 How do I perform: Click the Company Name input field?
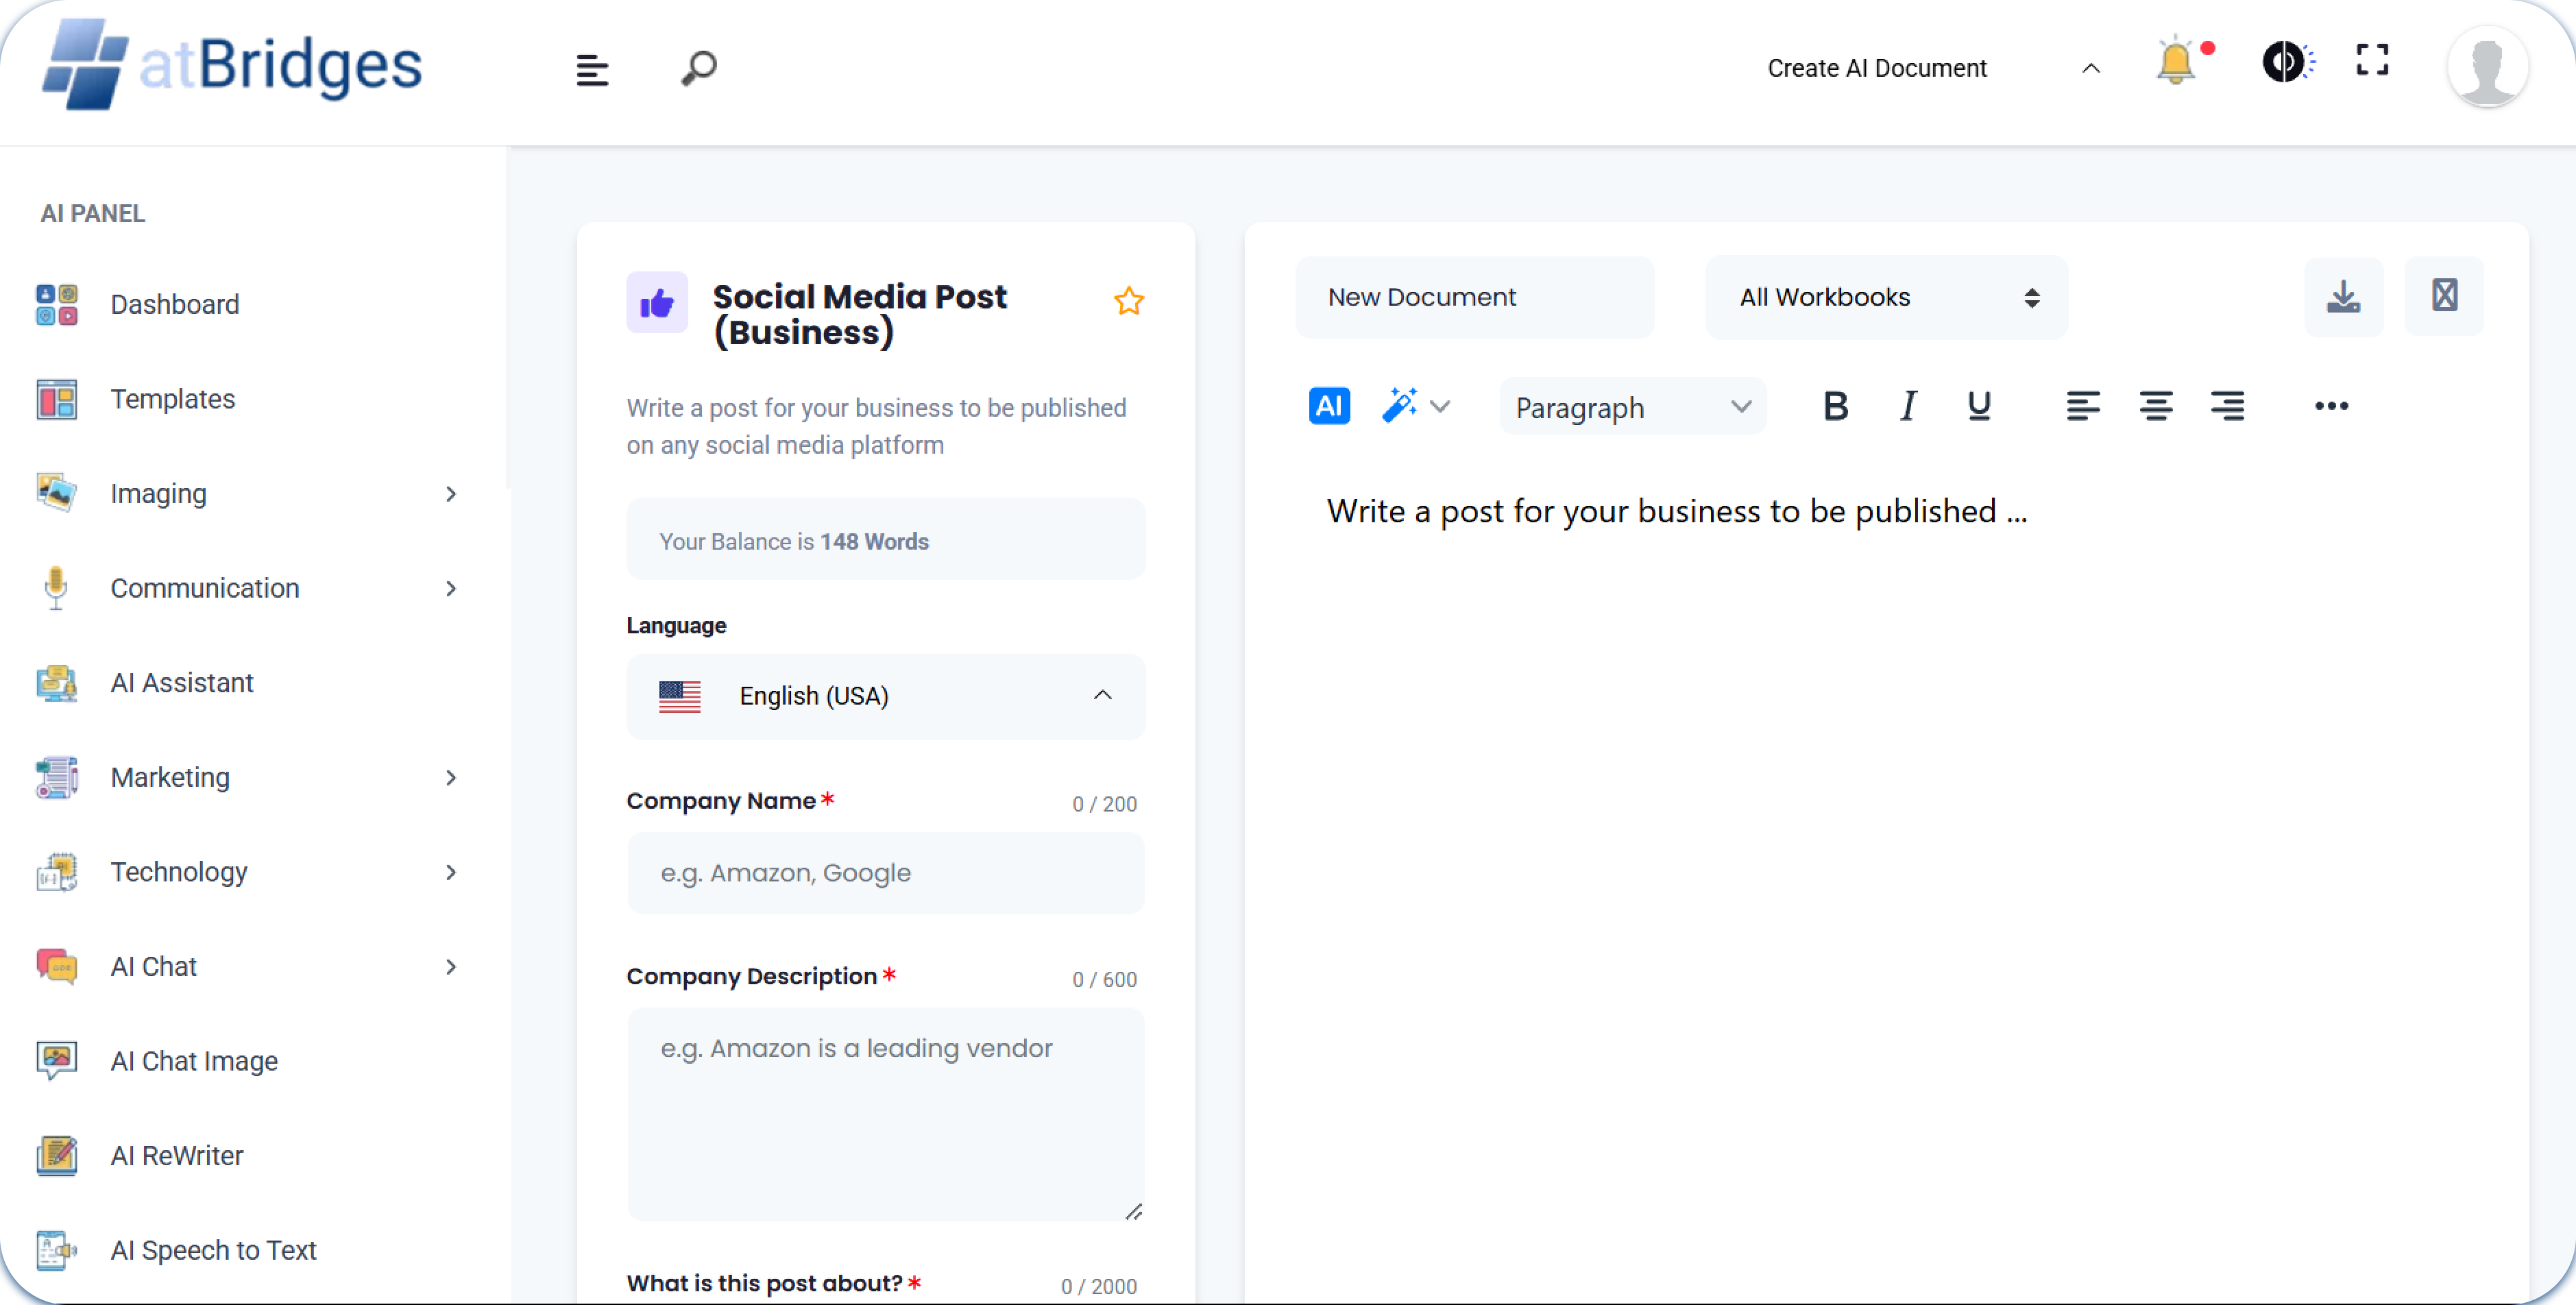pos(885,873)
